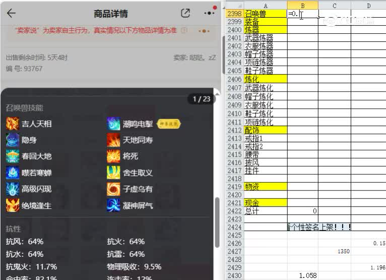The width and height of the screenshot is (386, 280).
Task: Click the yellow badge beside 潮鸣电掣
Action: 169,124
